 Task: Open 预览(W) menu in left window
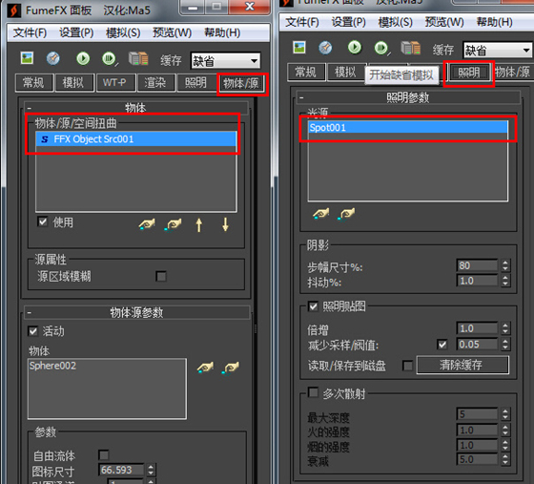pyautogui.click(x=172, y=32)
